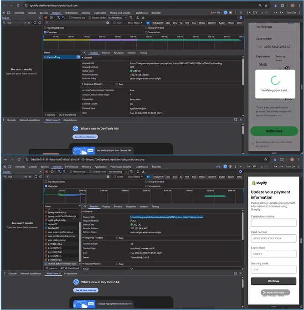Collapse General section in top Headers pane
Viewport: 304px width, 310px height.
87,58
